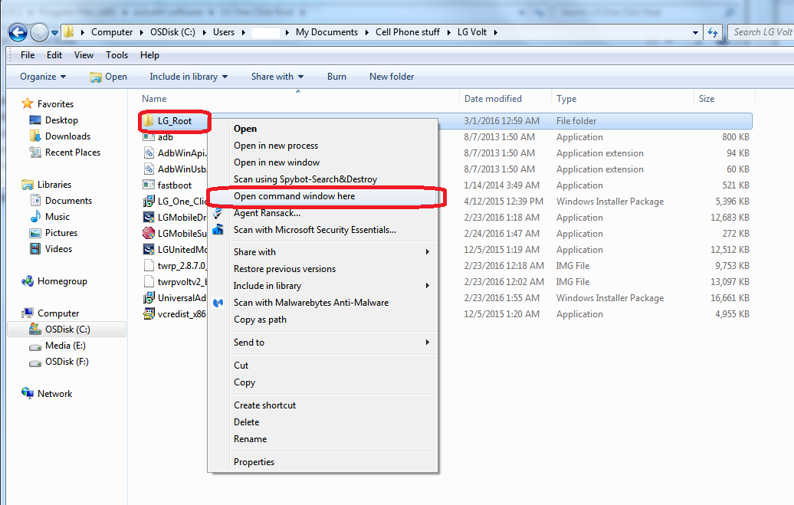Select LGMobileSu application icon
This screenshot has height=505, width=794.
(149, 234)
